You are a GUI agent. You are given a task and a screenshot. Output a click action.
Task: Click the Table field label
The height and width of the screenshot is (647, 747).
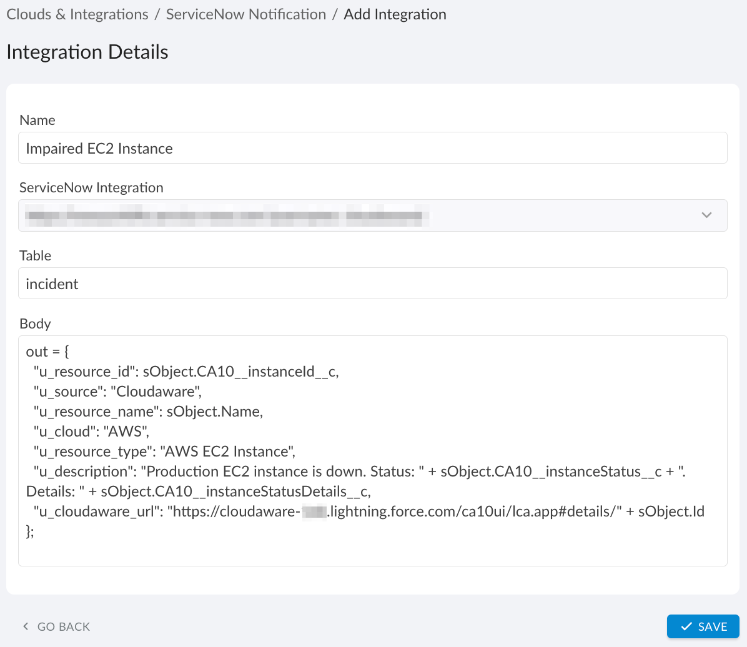click(35, 255)
